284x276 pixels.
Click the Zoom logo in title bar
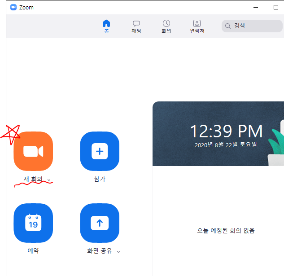(x=13, y=7)
